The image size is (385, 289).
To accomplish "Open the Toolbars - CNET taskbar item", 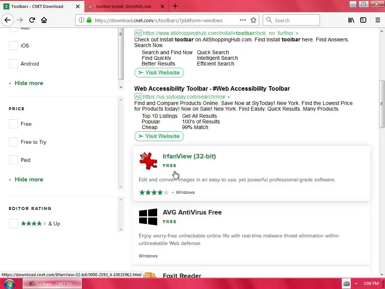I will point(52,284).
